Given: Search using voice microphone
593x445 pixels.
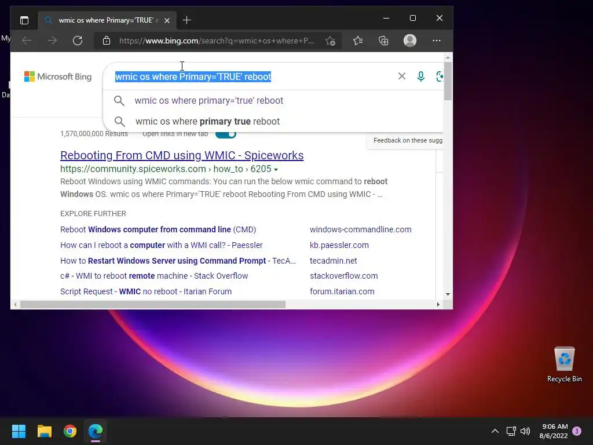Looking at the screenshot, I should [x=420, y=76].
